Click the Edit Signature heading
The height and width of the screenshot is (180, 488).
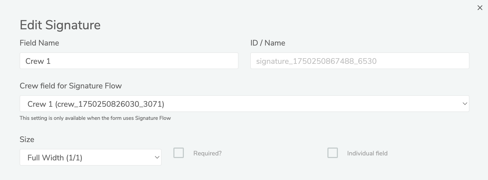click(x=60, y=25)
